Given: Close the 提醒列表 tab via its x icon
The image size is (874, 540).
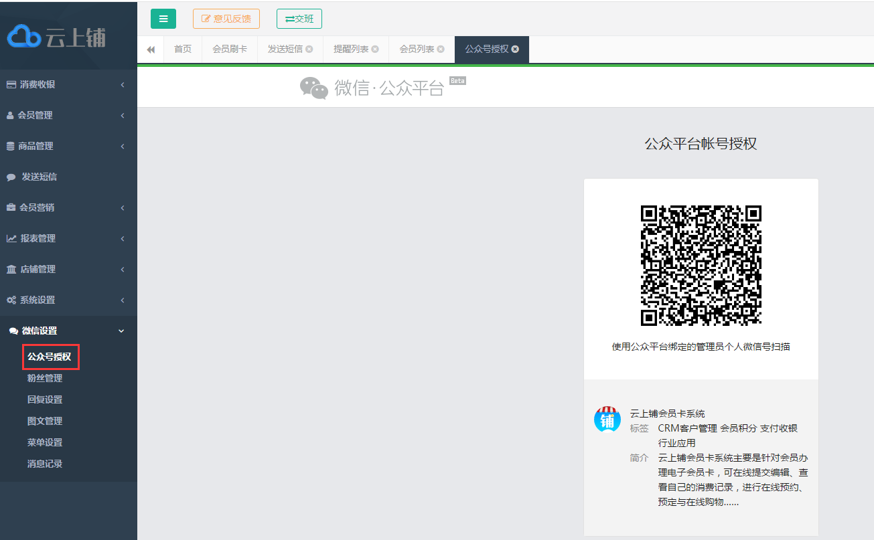Looking at the screenshot, I should click(x=375, y=50).
